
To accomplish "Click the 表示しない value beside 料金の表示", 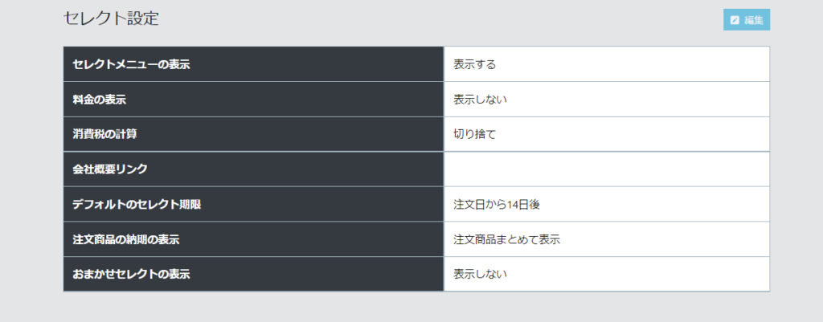I will [x=480, y=100].
